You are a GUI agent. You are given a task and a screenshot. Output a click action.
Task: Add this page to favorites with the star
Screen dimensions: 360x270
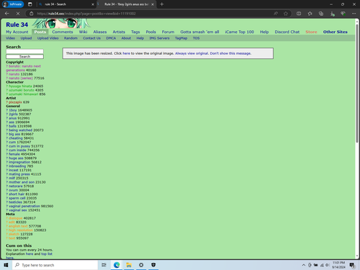click(x=286, y=14)
